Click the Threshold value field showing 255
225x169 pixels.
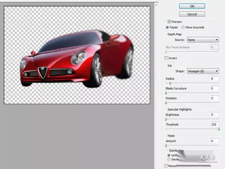214,124
